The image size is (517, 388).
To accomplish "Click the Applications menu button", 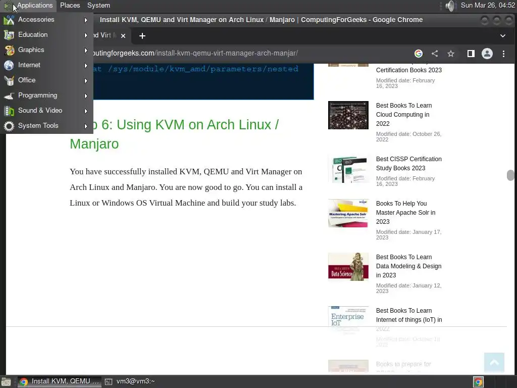I will tap(28, 5).
